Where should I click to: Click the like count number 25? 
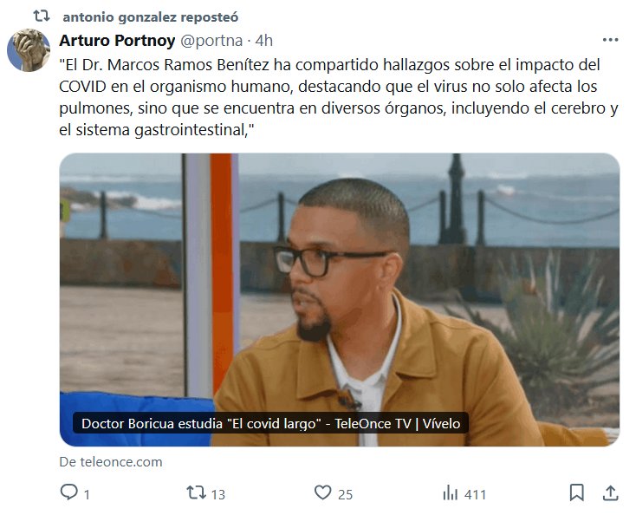point(345,494)
